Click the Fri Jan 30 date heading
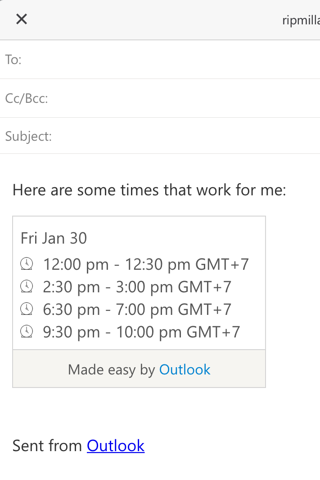 (x=54, y=238)
